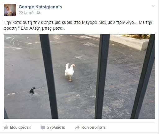The height and width of the screenshot is (134, 159).
Task: Click Σχολιάστε to comment on the post
Action: coord(56,128)
